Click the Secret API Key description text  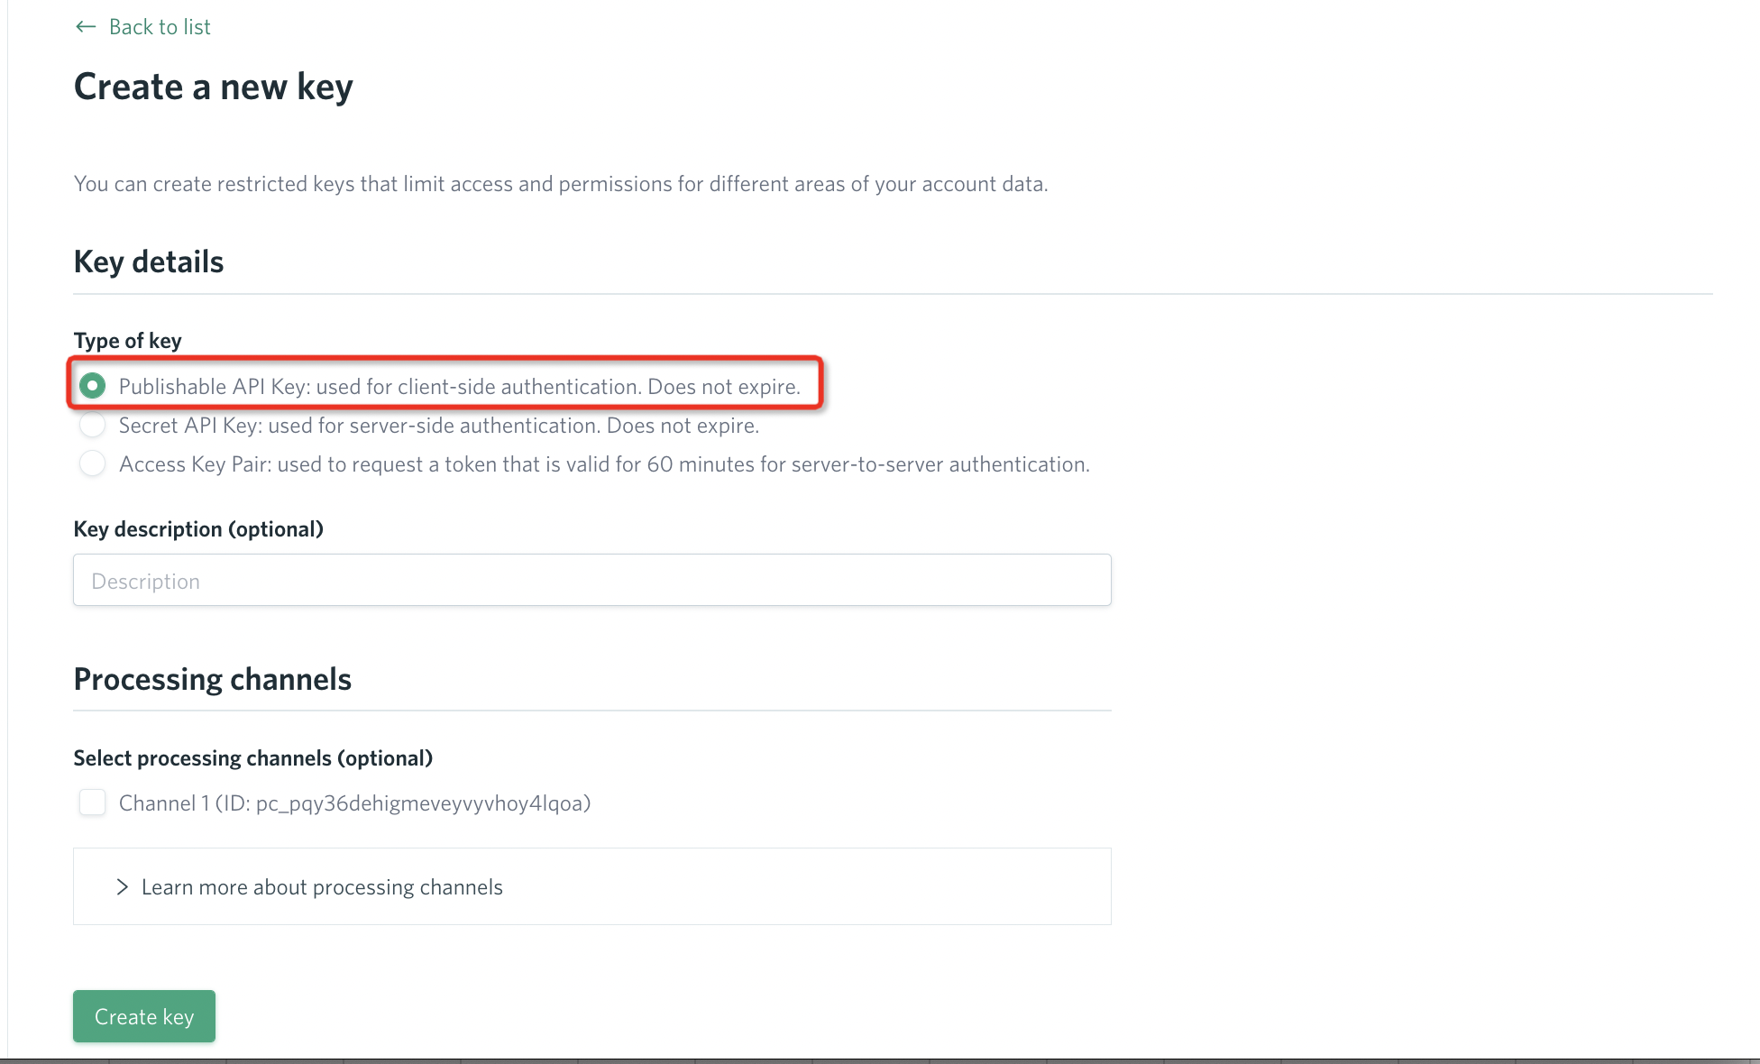point(439,426)
